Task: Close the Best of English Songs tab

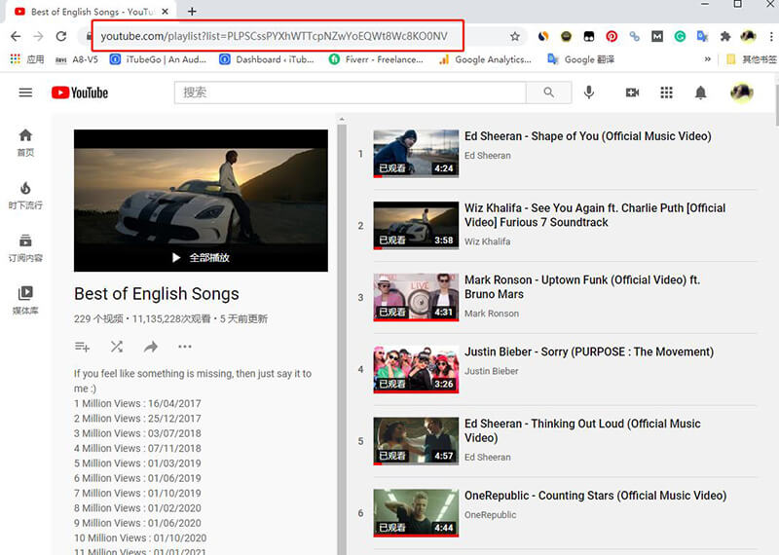Action: click(166, 12)
